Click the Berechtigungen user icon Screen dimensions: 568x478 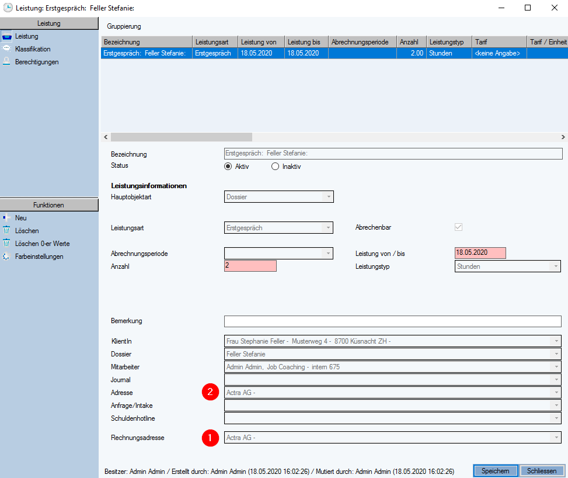6,62
